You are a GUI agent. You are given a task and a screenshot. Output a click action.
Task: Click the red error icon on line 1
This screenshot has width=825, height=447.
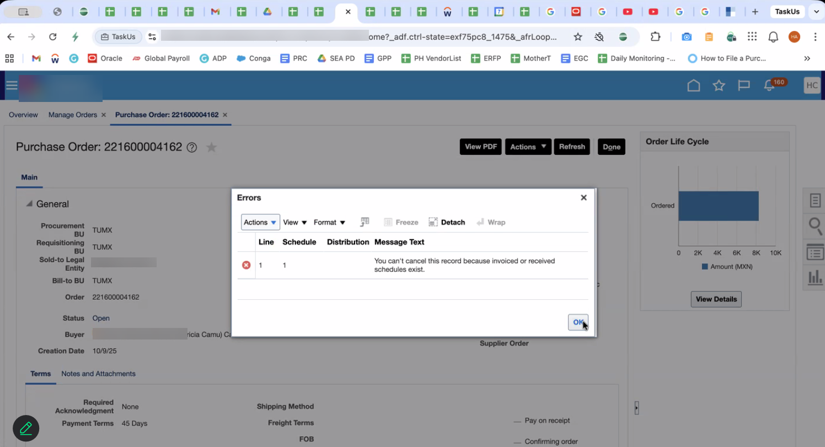click(x=247, y=265)
